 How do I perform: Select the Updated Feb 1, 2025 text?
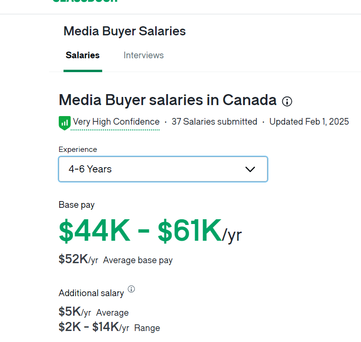pos(309,122)
